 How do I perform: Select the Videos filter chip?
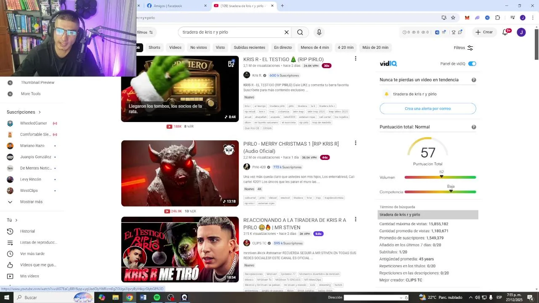pos(175,48)
